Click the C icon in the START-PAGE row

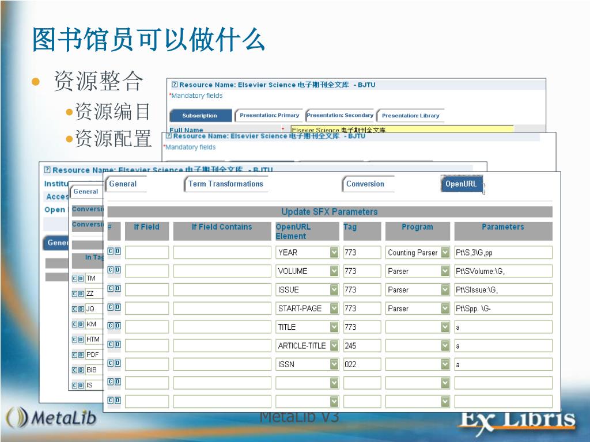(111, 307)
